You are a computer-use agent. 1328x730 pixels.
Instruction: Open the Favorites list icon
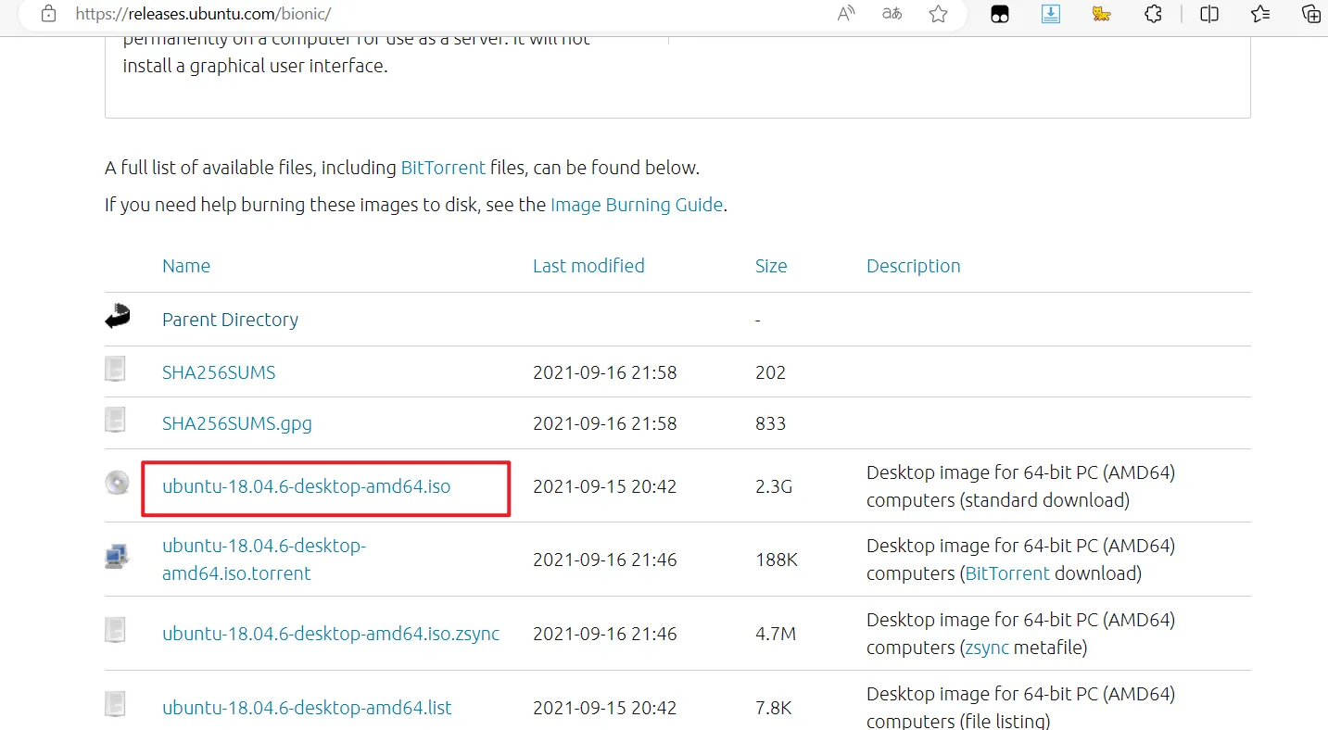click(1260, 14)
